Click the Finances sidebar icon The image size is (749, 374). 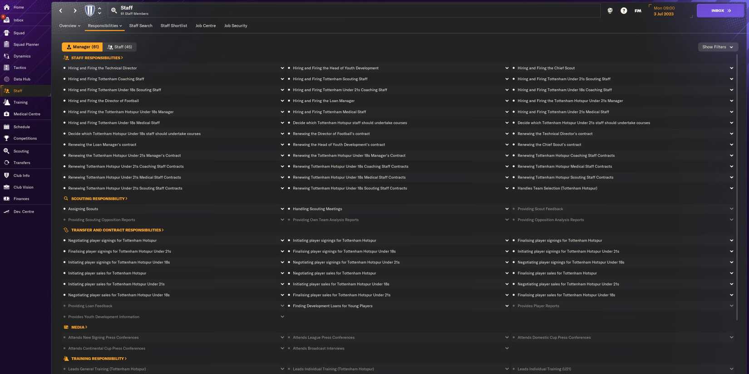point(7,199)
